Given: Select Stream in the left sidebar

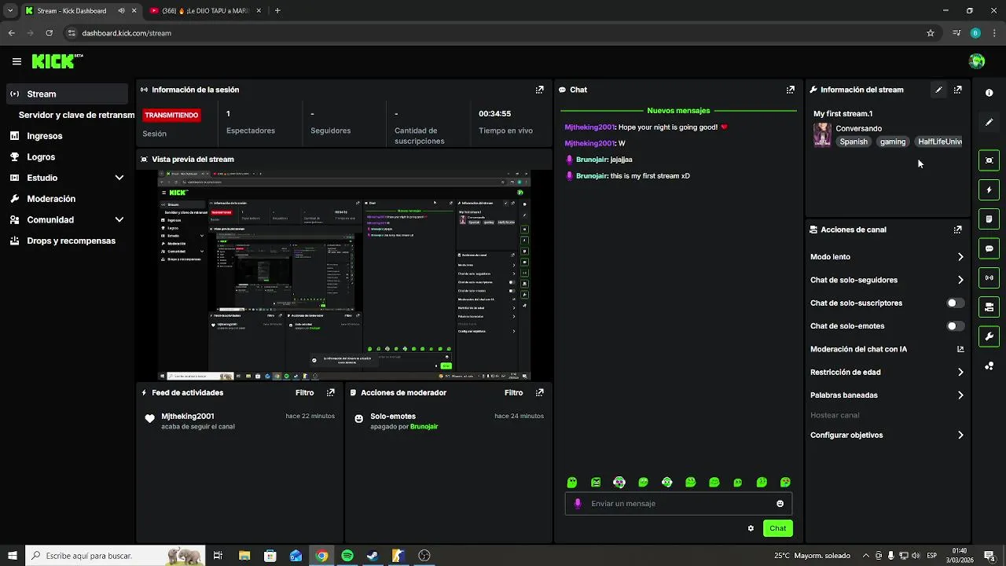Looking at the screenshot, I should point(67,94).
